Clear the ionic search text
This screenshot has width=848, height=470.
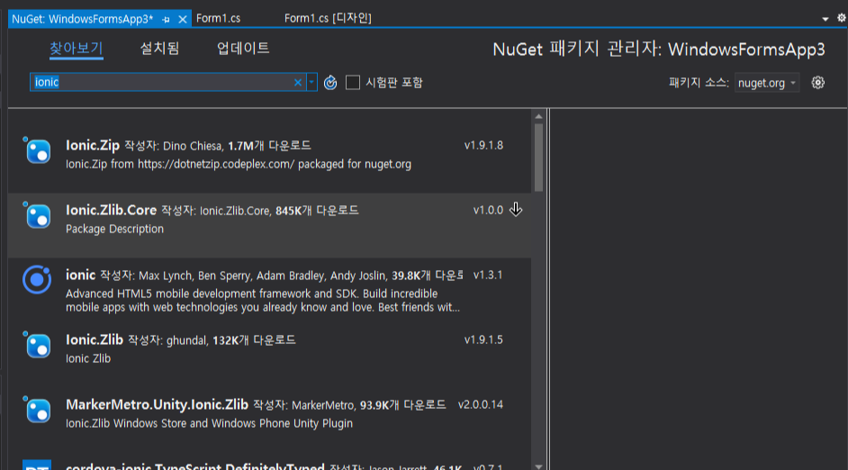coord(297,82)
